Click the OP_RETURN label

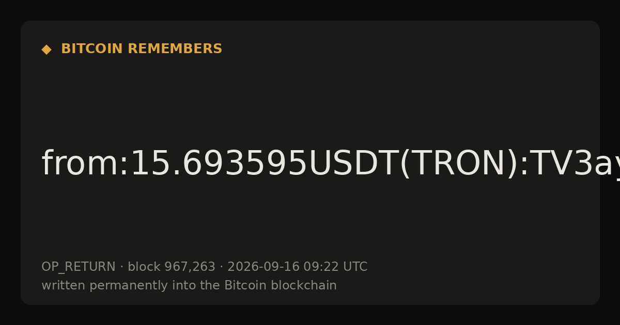pos(78,267)
